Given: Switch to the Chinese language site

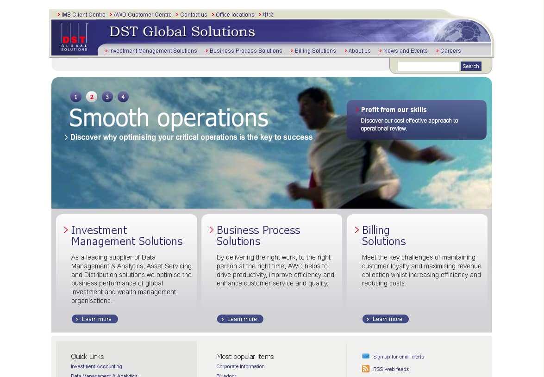Looking at the screenshot, I should 268,15.
